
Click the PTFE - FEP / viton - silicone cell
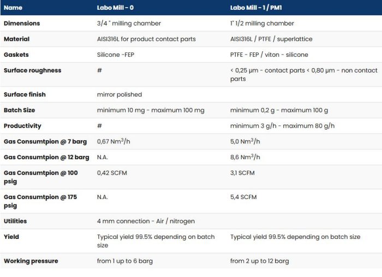click(269, 55)
